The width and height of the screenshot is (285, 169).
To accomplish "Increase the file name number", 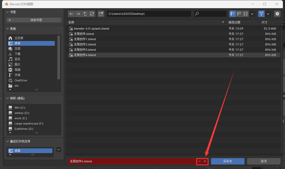I will tap(205, 161).
